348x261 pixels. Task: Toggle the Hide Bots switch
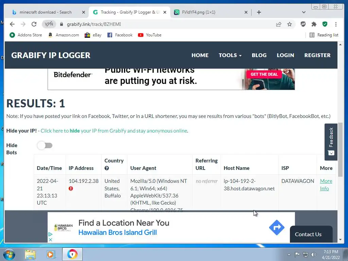(45, 145)
